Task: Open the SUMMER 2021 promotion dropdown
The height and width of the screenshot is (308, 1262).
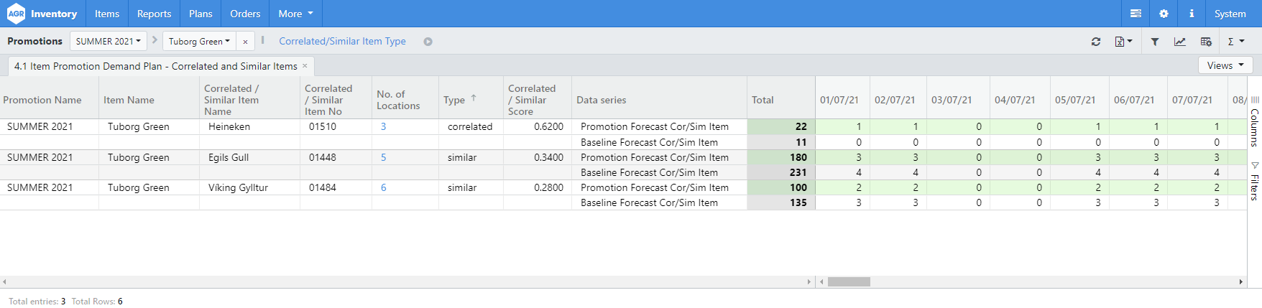Action: pos(109,41)
